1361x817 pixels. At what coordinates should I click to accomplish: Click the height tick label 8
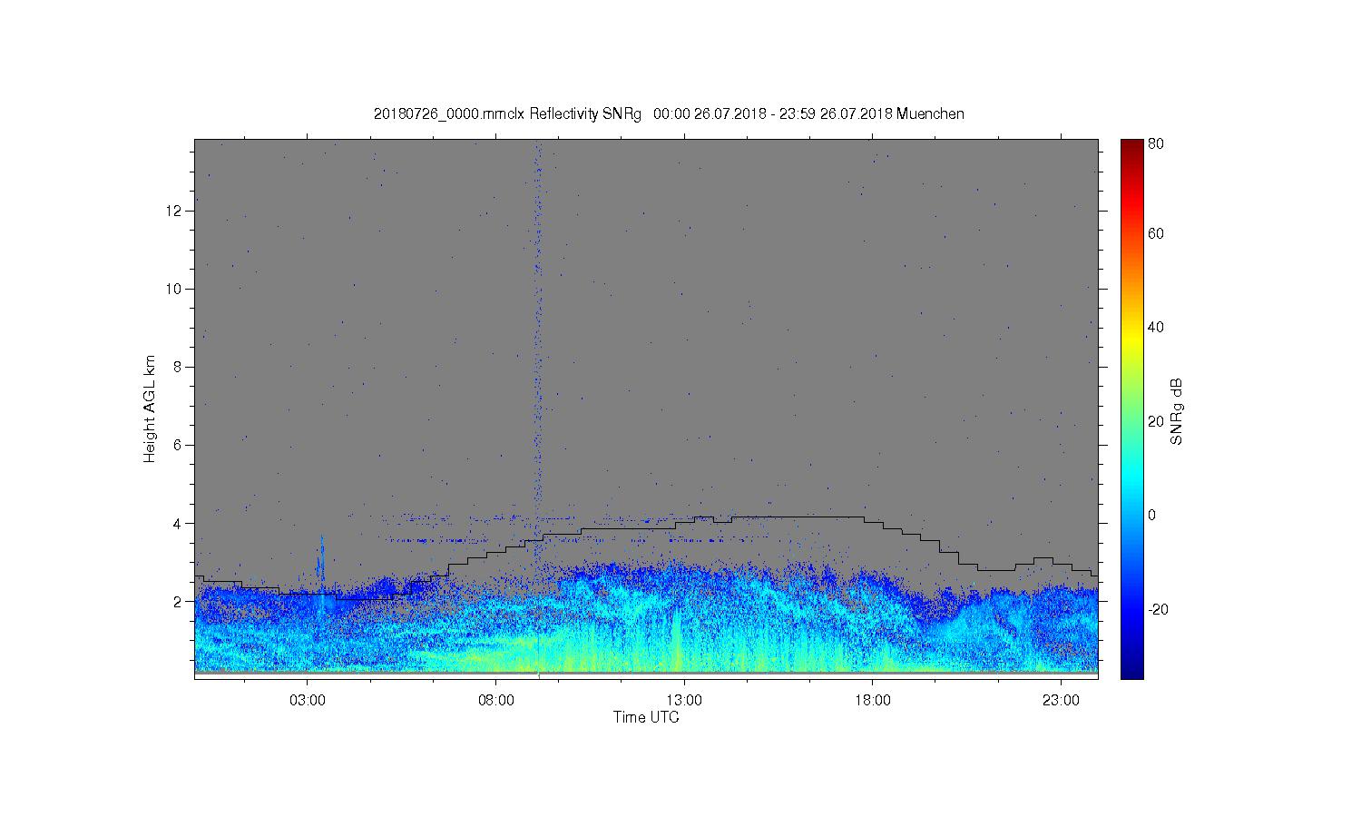(x=179, y=367)
